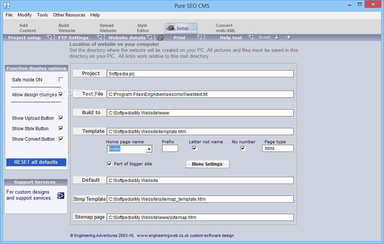Click the Build to label button
The height and width of the screenshot is (244, 384).
(x=90, y=113)
